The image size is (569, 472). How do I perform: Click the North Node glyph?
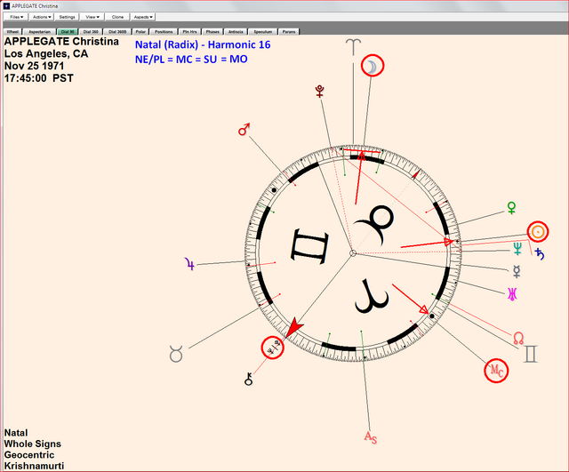point(518,339)
